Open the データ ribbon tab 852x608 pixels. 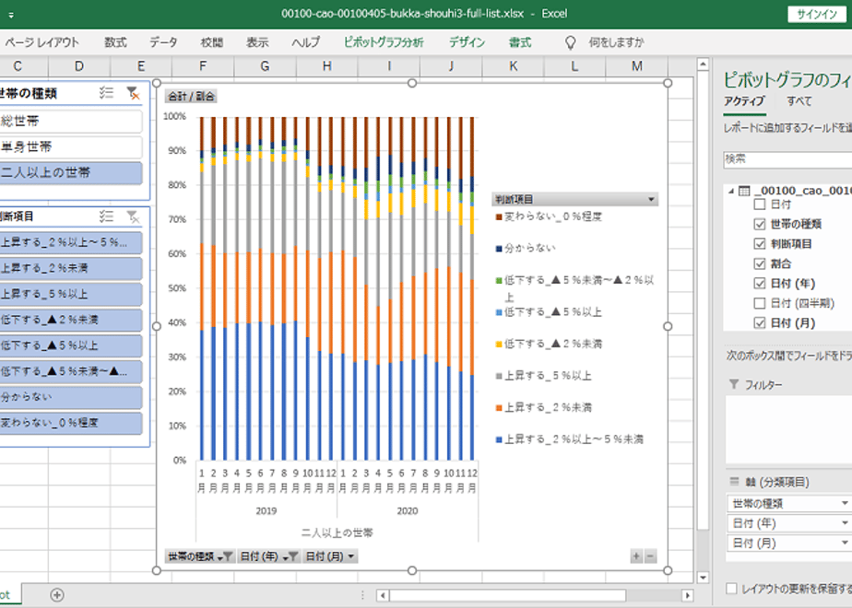pyautogui.click(x=163, y=42)
